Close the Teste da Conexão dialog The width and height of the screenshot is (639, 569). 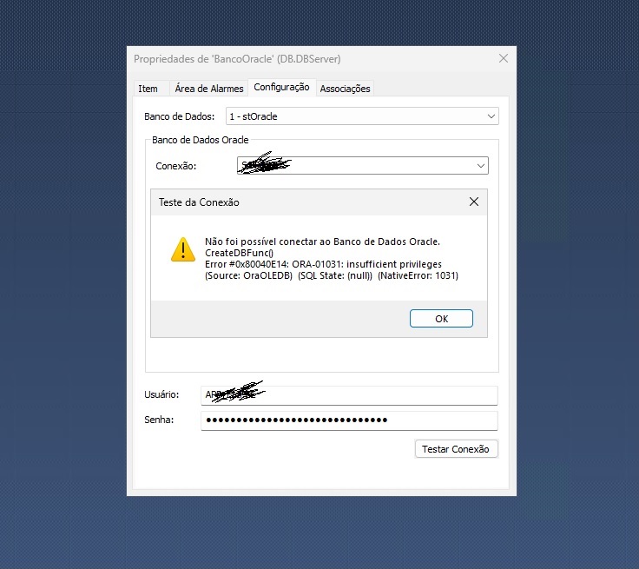474,202
